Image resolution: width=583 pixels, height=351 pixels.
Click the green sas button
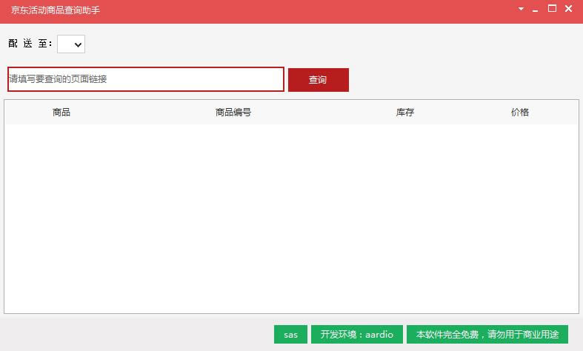(290, 334)
